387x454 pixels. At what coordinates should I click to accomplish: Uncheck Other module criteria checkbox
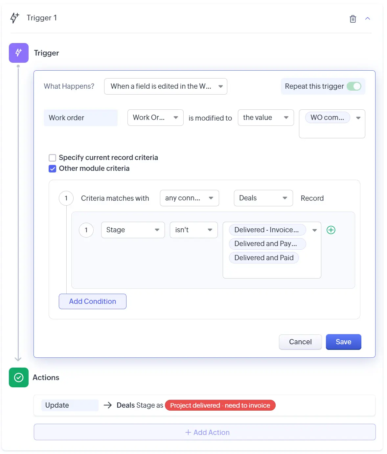(52, 169)
